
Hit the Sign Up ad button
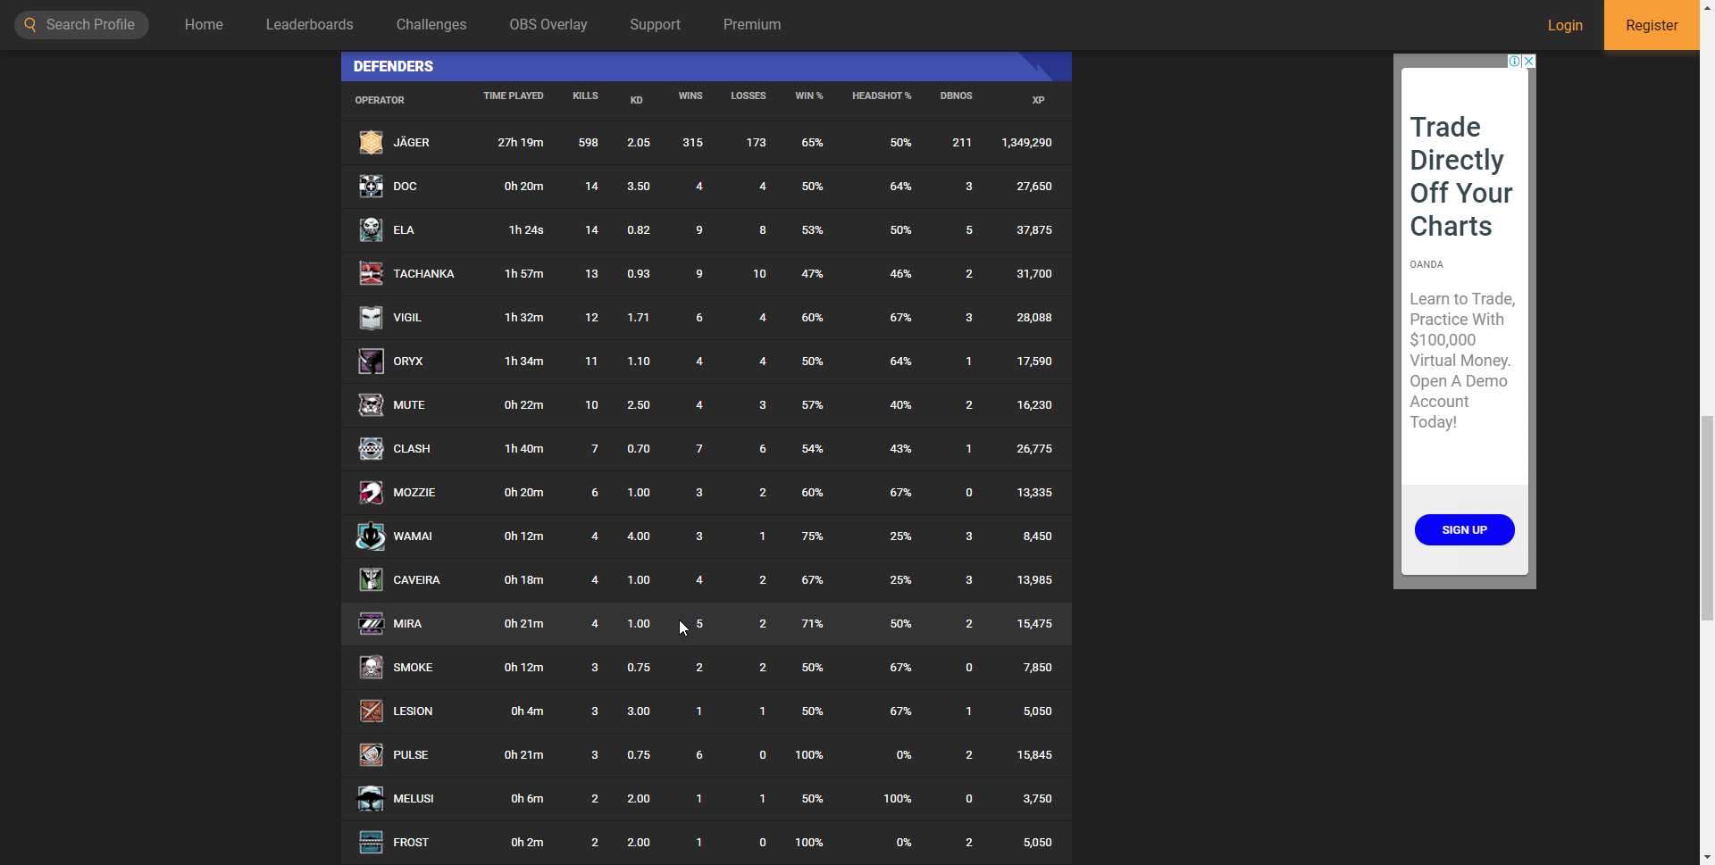tap(1464, 529)
